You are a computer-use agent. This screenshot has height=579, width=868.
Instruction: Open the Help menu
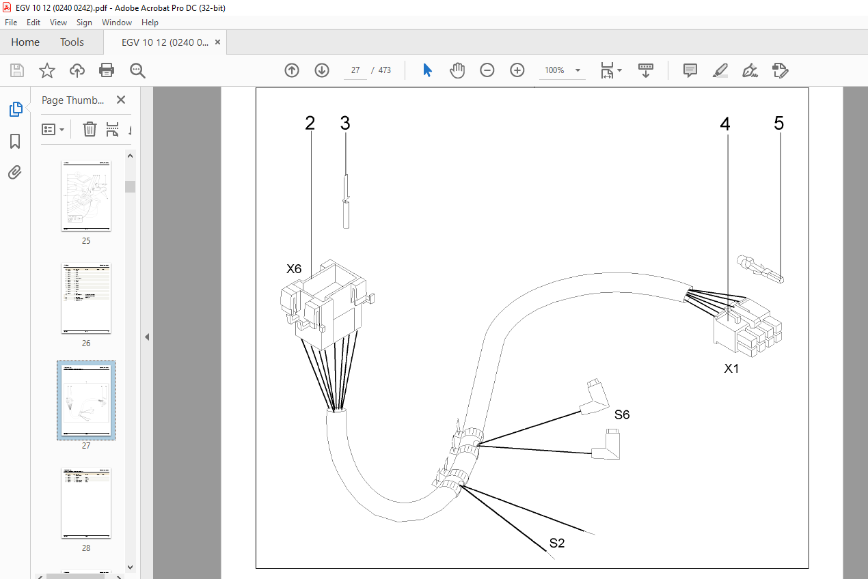tap(150, 23)
